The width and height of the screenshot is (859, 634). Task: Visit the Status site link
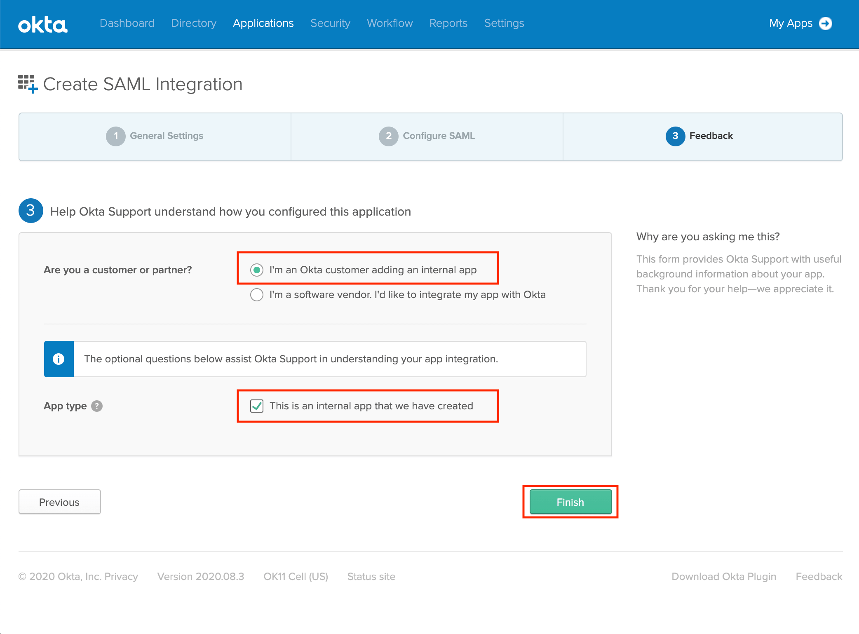click(x=371, y=576)
